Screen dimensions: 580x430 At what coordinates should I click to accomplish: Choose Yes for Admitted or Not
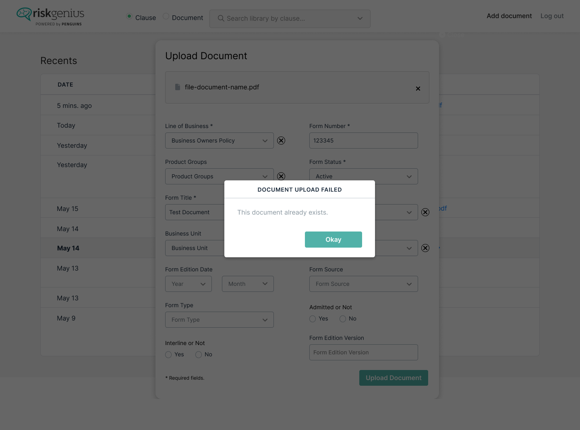313,319
